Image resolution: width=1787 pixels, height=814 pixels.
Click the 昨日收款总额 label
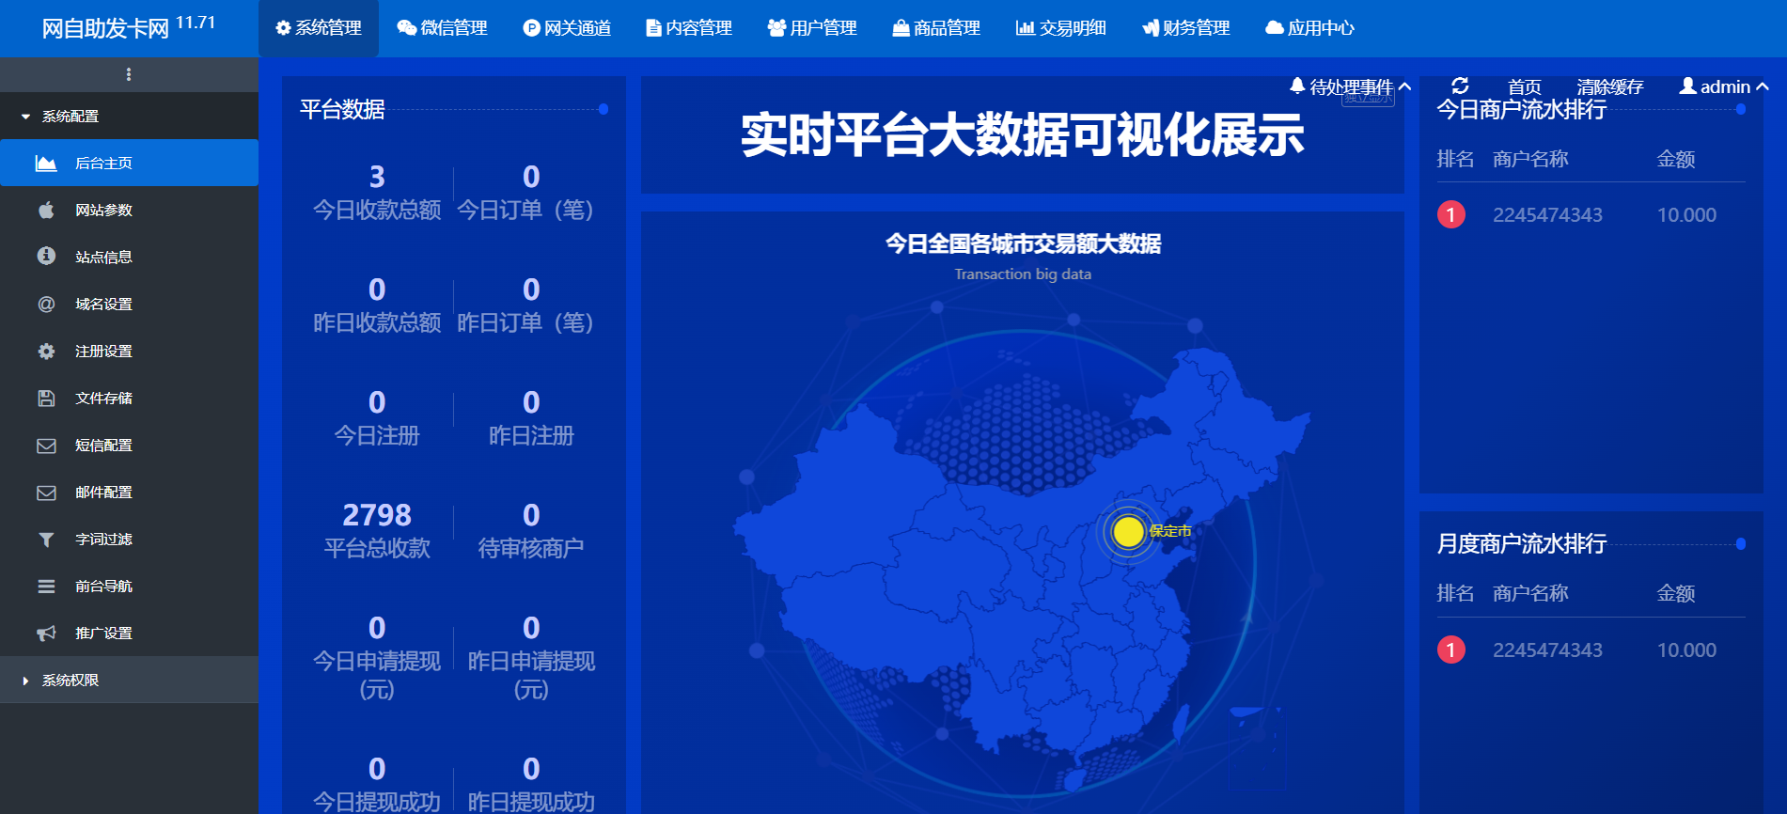[377, 322]
